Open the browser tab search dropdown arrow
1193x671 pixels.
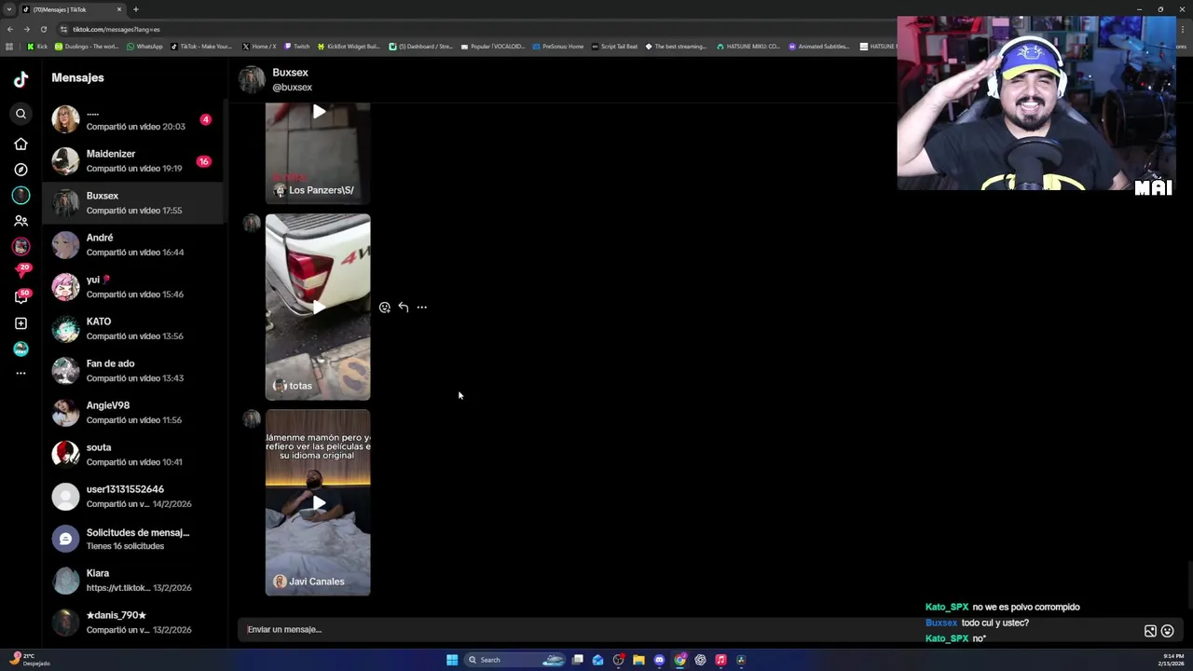[x=9, y=9]
